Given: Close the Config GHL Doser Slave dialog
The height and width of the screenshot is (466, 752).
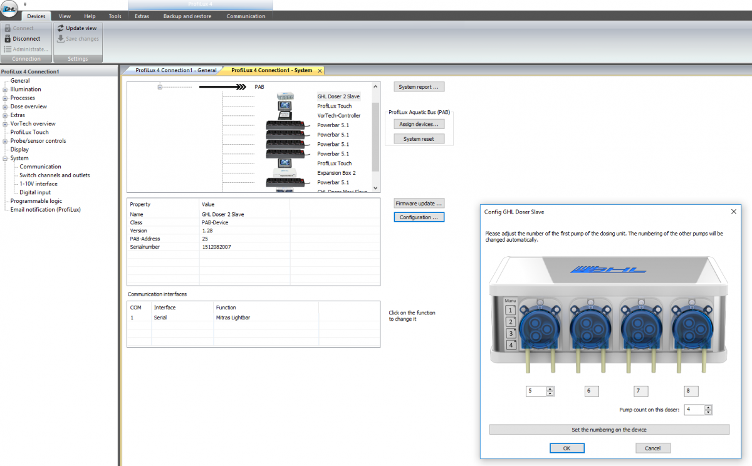Looking at the screenshot, I should (733, 212).
